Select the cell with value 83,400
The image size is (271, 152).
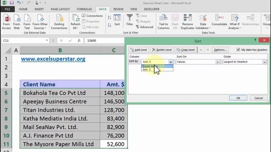pyautogui.click(x=113, y=119)
